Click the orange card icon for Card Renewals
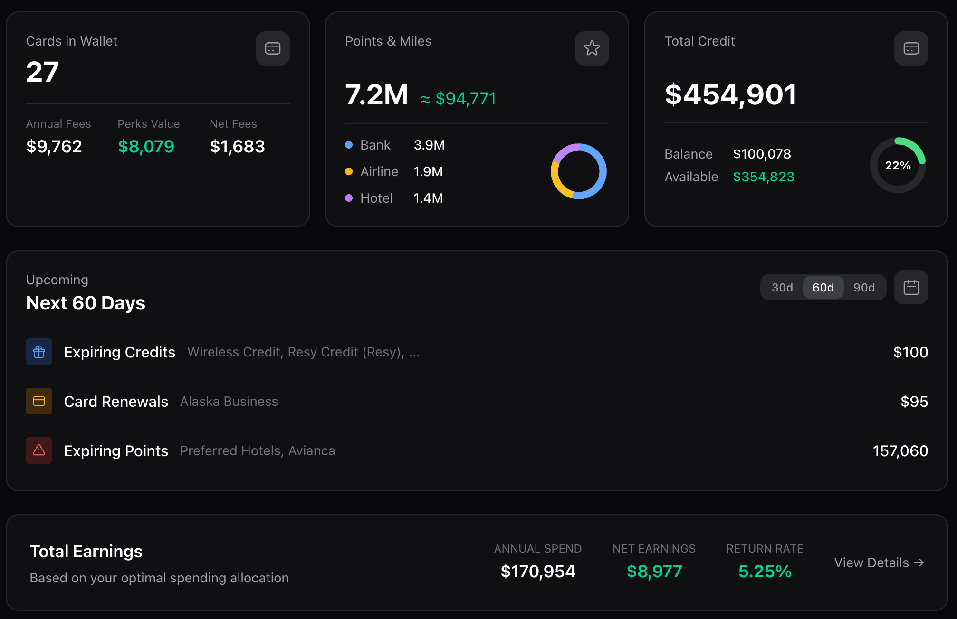The height and width of the screenshot is (619, 957). (39, 401)
